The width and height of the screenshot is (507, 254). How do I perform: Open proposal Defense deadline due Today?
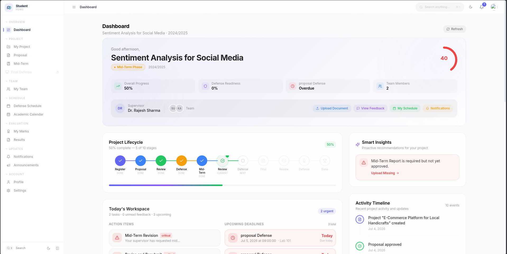tap(280, 238)
